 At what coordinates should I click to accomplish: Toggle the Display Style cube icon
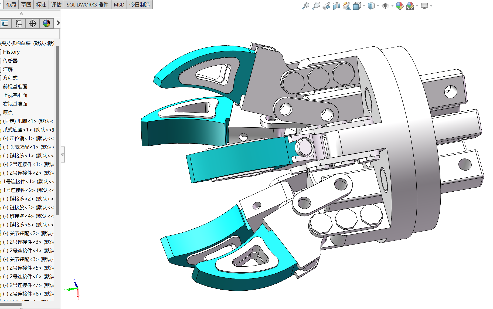(372, 6)
